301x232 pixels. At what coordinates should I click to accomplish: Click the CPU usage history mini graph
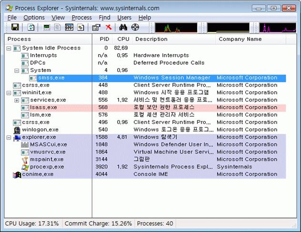point(176,28)
